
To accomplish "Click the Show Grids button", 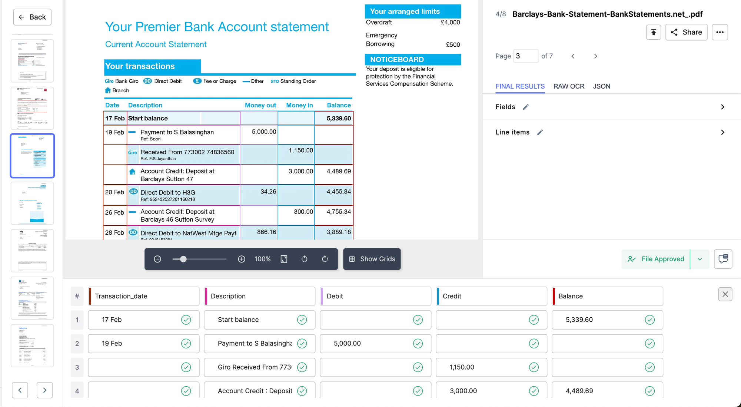I will tap(372, 259).
